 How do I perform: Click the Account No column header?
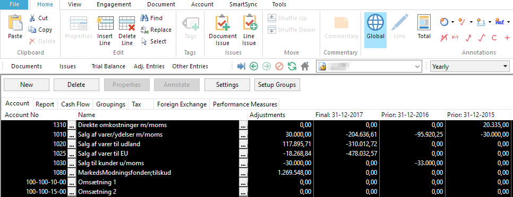39,115
